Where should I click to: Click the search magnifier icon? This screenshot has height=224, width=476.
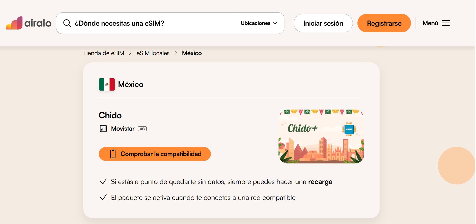pyautogui.click(x=67, y=23)
